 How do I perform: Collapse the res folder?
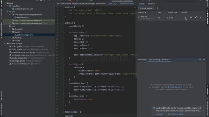pos(7,26)
